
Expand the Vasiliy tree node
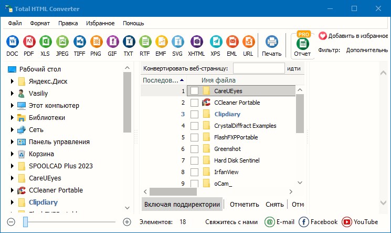coord(12,93)
